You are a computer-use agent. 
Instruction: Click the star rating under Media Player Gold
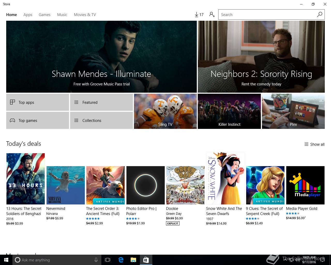[293, 214]
